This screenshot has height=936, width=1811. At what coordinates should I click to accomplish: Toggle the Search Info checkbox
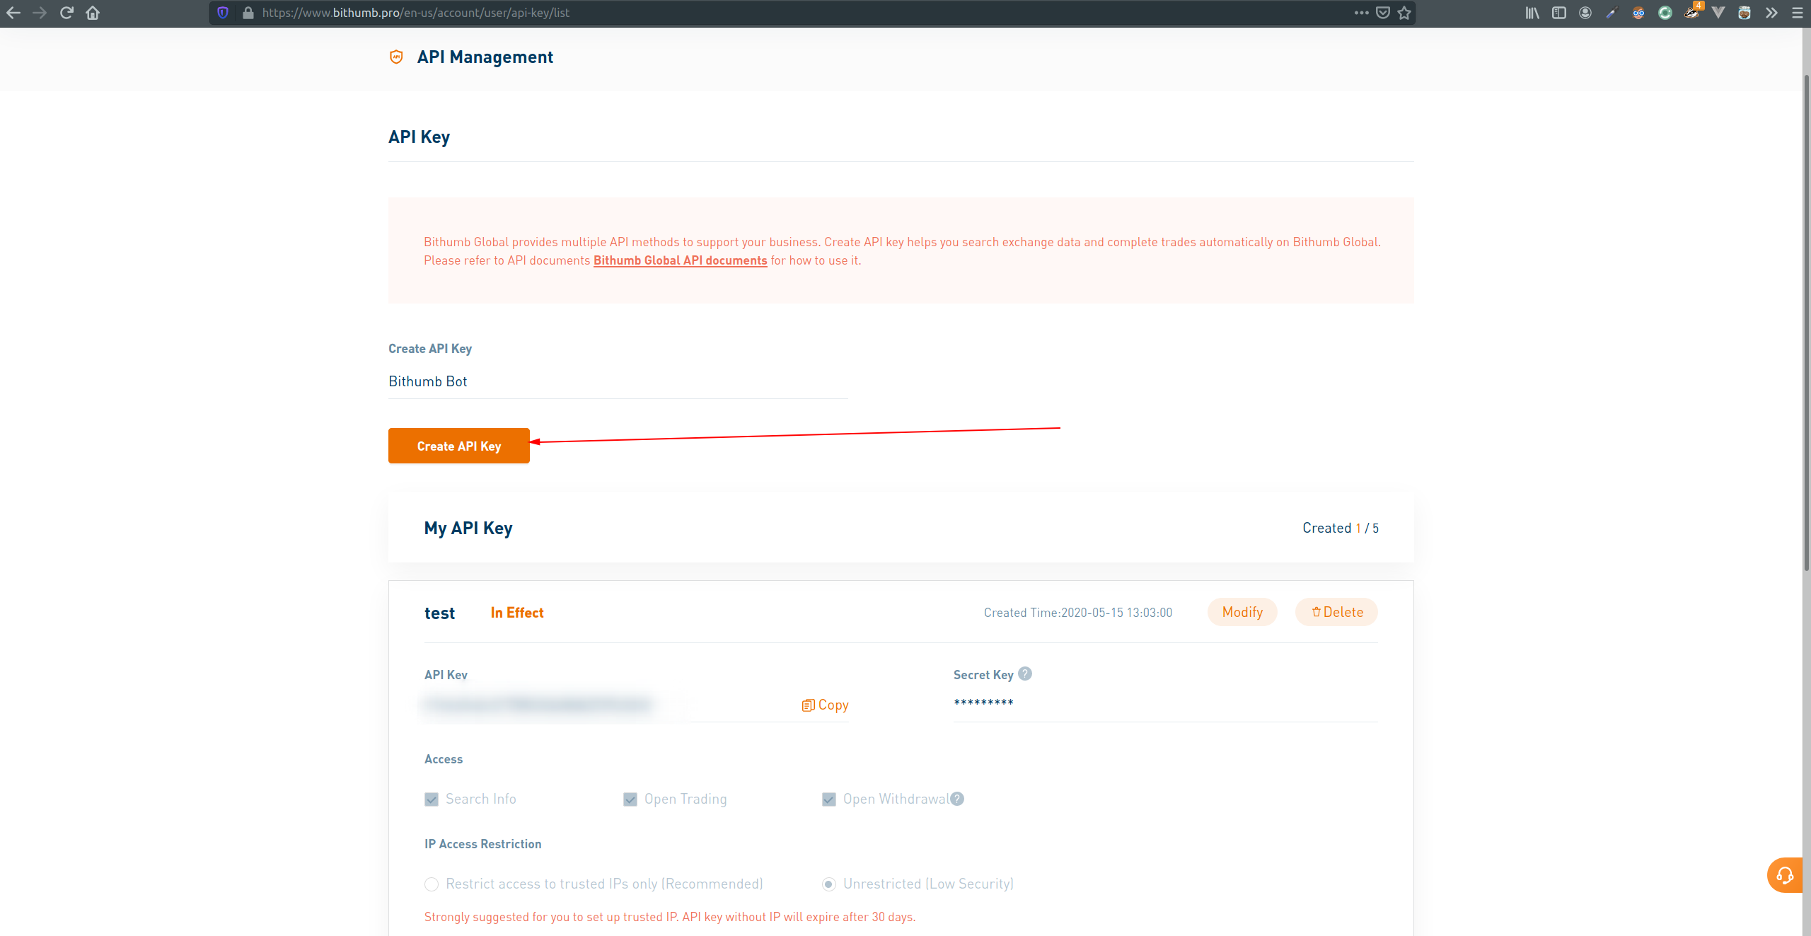[x=432, y=799]
